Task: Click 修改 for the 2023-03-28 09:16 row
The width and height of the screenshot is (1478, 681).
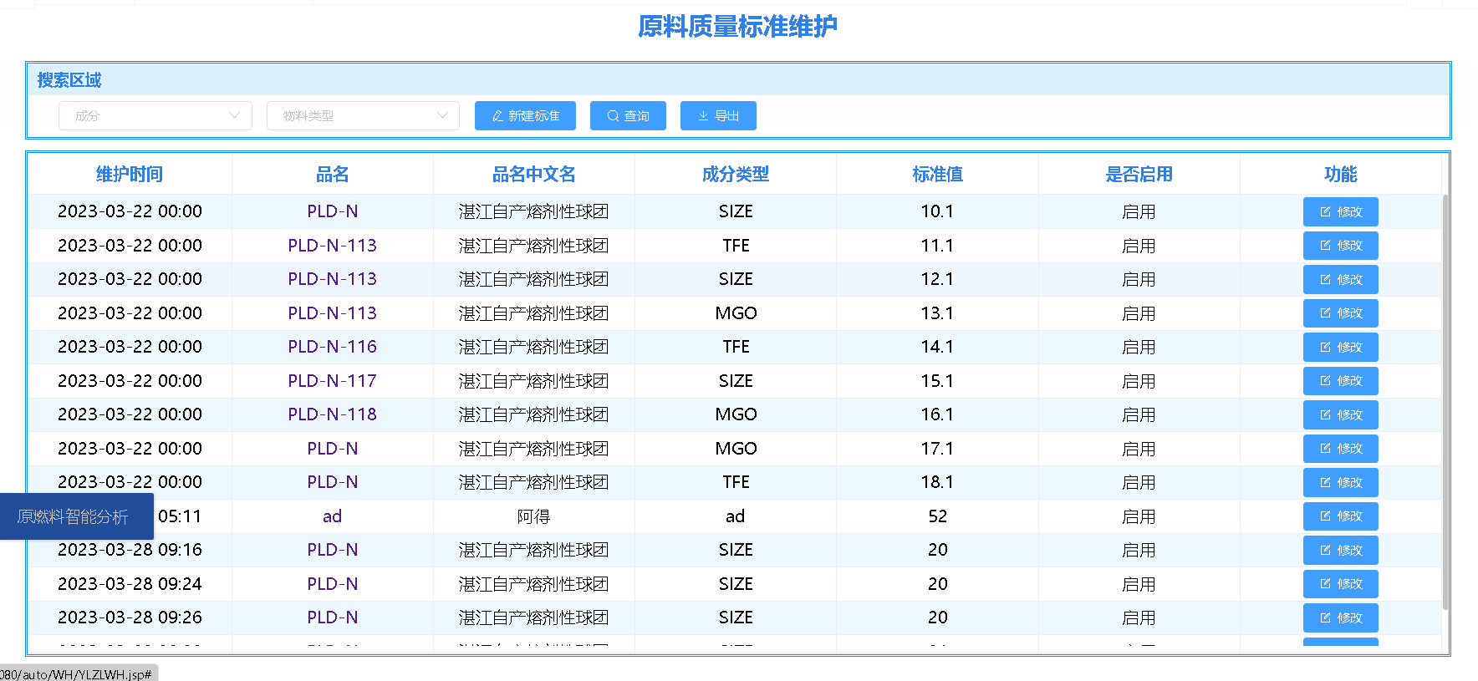Action: (x=1340, y=551)
